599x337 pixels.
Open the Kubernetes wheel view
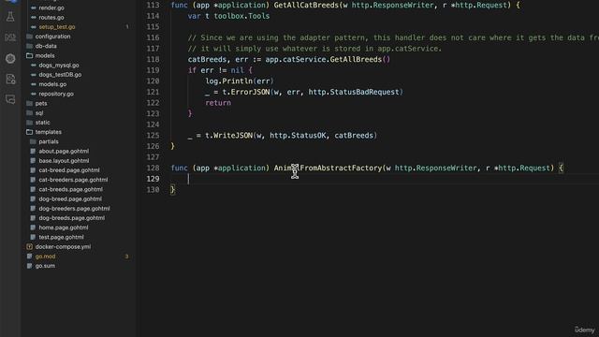[10, 58]
